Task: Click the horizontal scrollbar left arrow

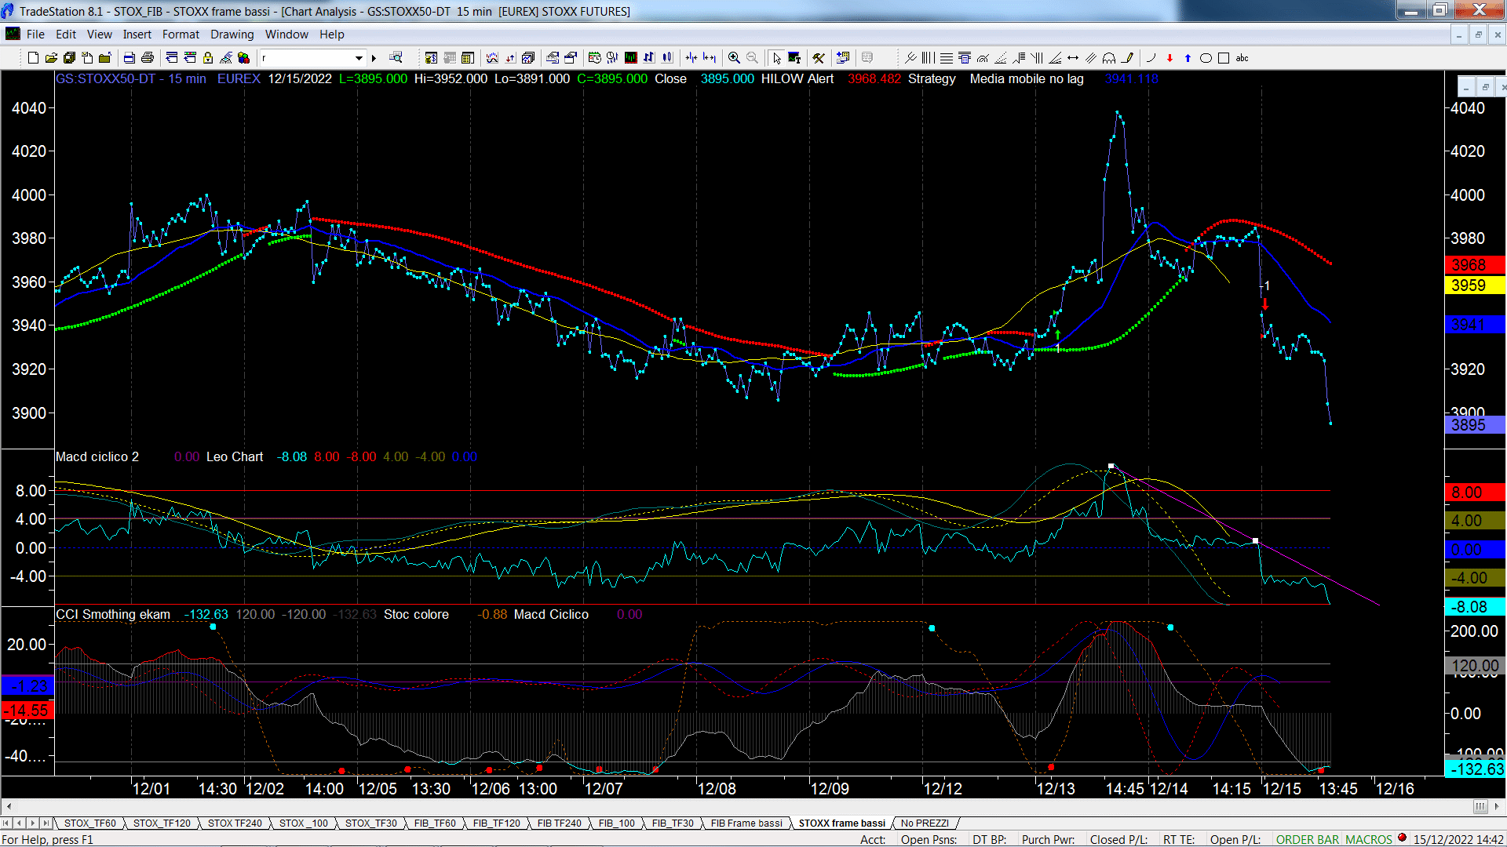Action: pyautogui.click(x=9, y=806)
